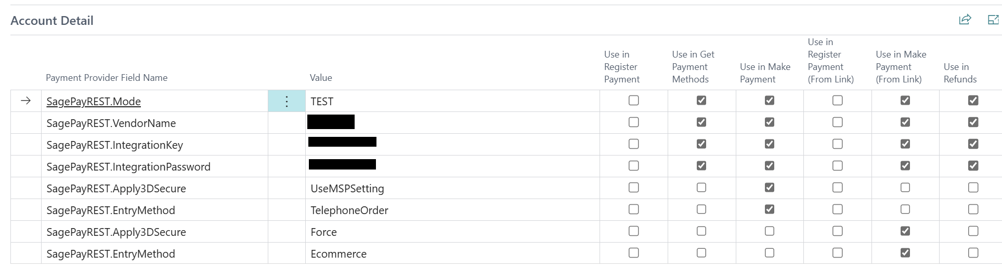Enable Use in Get Payment Methods for TelephoneOrder row
1002x268 pixels.
coord(701,209)
